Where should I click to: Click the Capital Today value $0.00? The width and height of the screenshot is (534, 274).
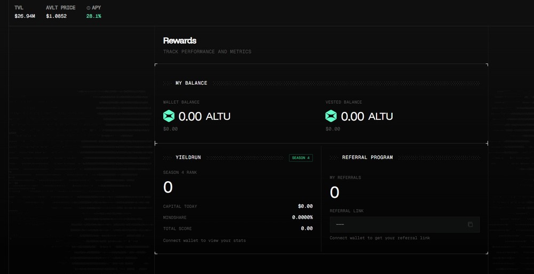[305, 206]
